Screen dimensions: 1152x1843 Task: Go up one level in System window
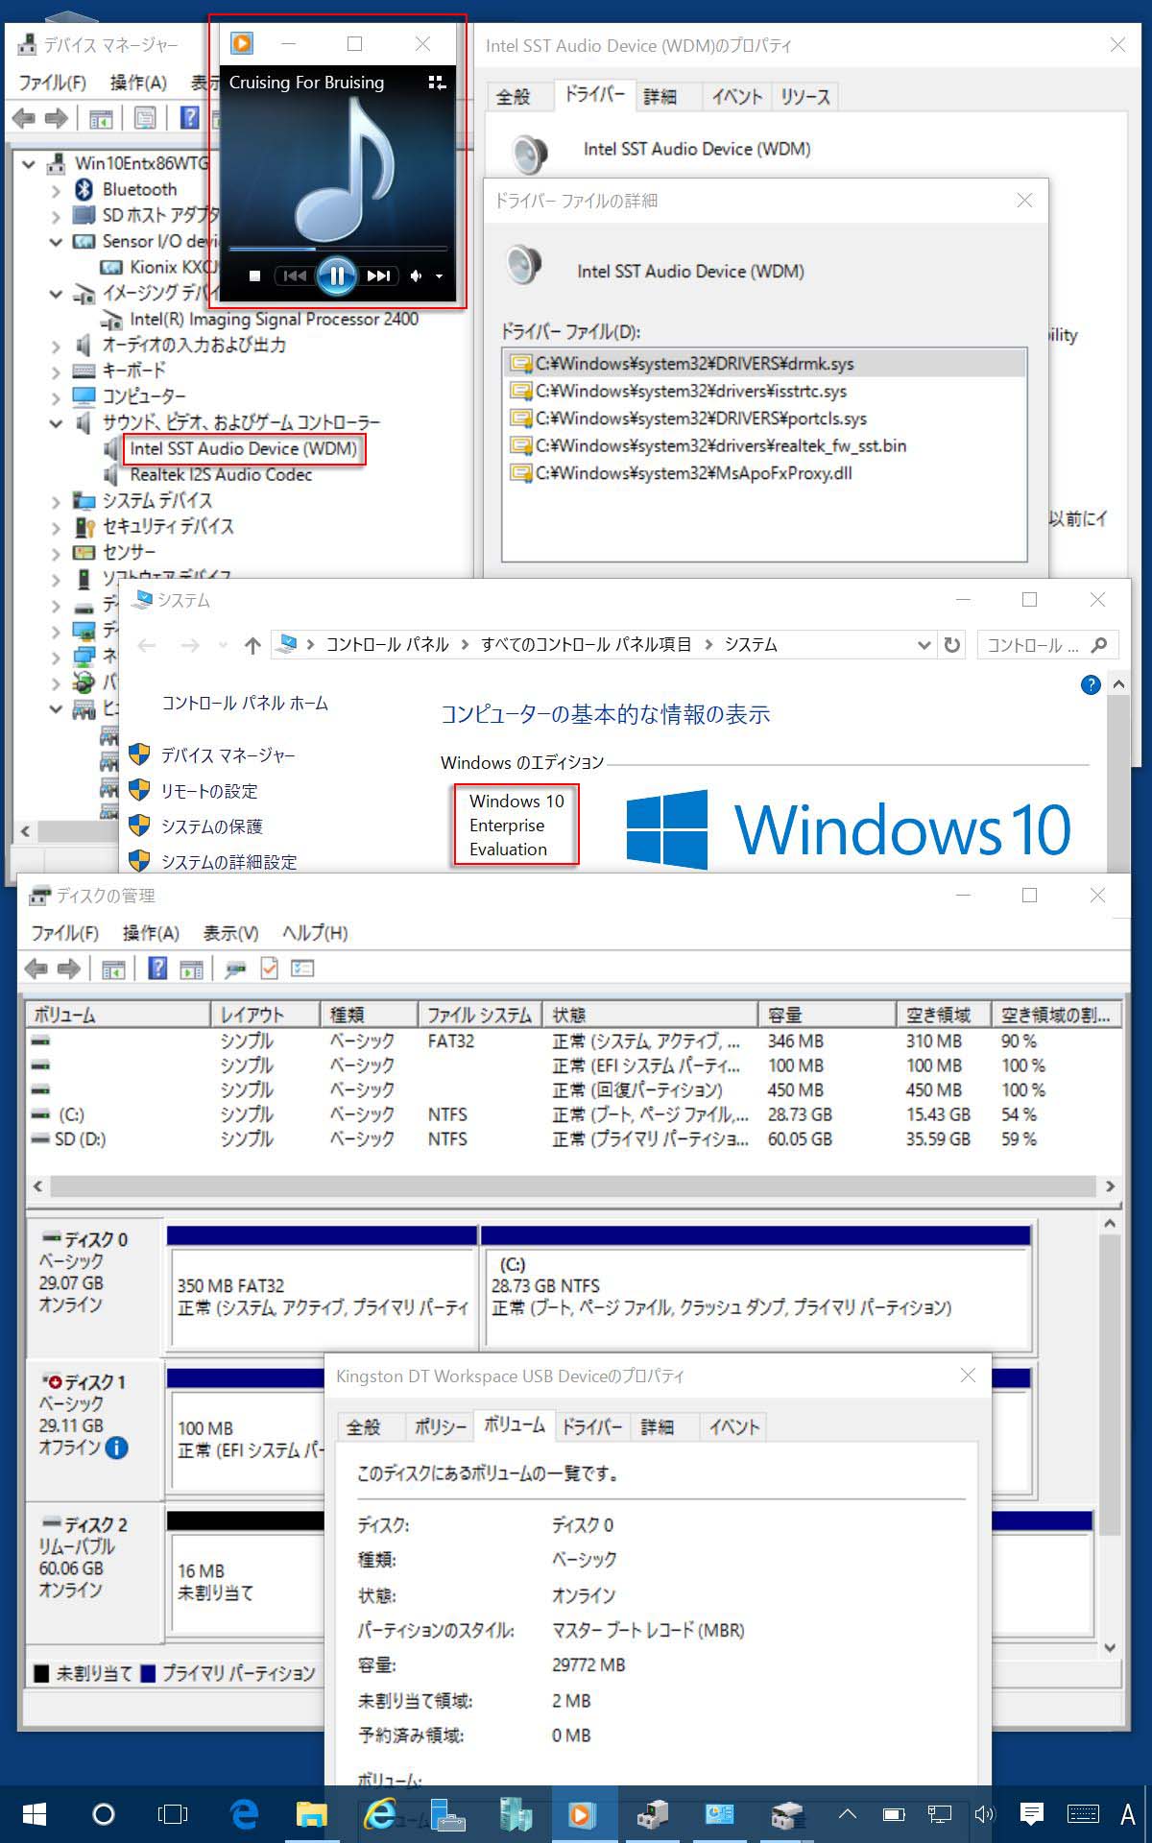pos(252,645)
